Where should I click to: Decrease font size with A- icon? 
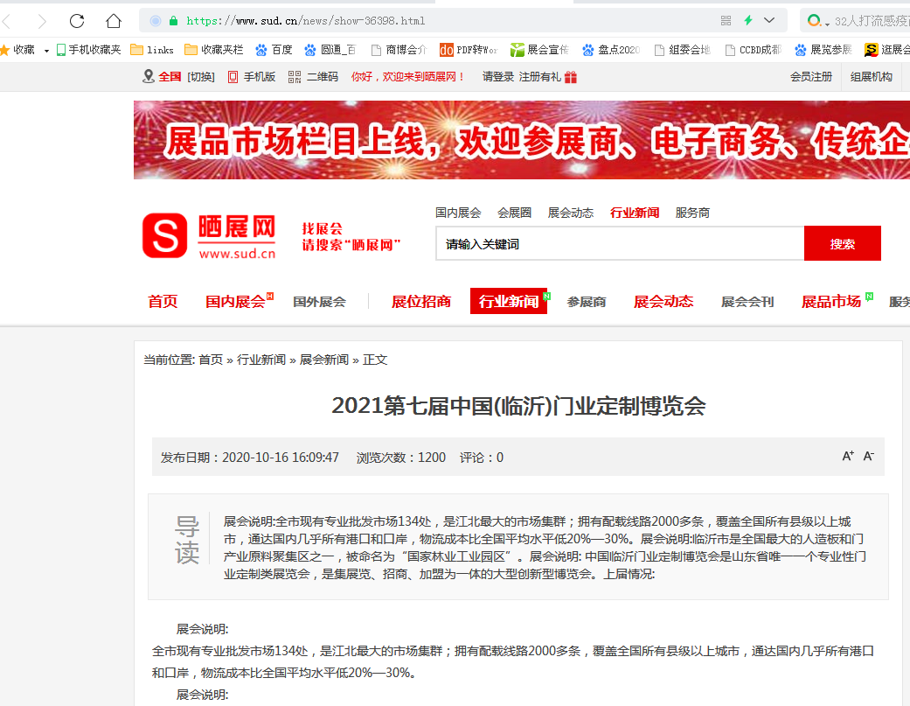pos(868,457)
